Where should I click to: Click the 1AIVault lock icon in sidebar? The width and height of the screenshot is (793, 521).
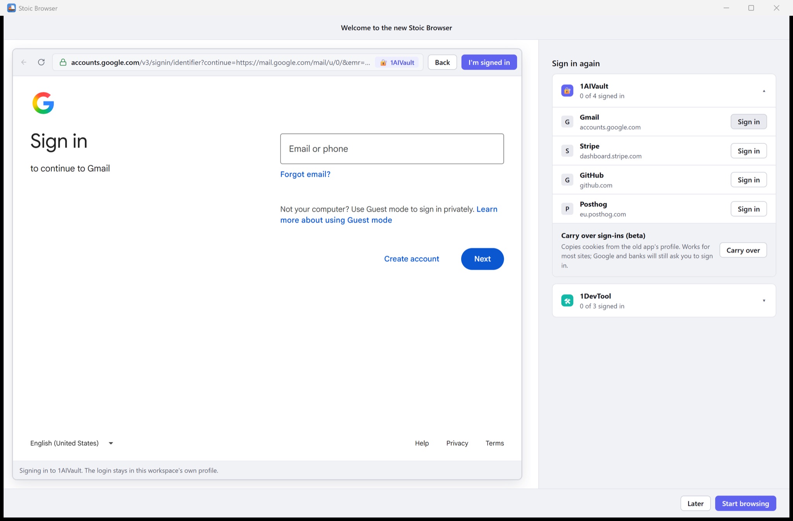pos(567,91)
